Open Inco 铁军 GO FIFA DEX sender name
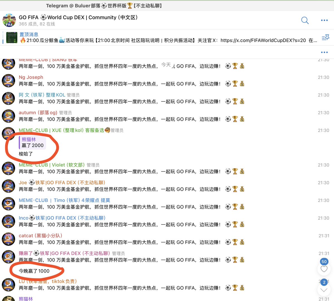Image resolution: width=334 pixels, height=301 pixels. pyautogui.click(x=62, y=218)
